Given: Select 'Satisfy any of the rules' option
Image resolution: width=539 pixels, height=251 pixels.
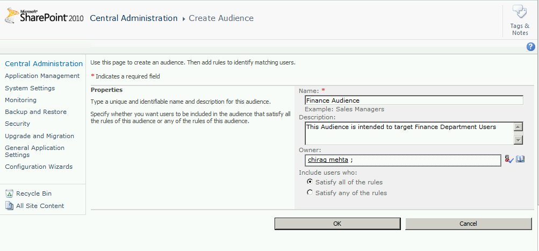Looking at the screenshot, I should pyautogui.click(x=310, y=192).
